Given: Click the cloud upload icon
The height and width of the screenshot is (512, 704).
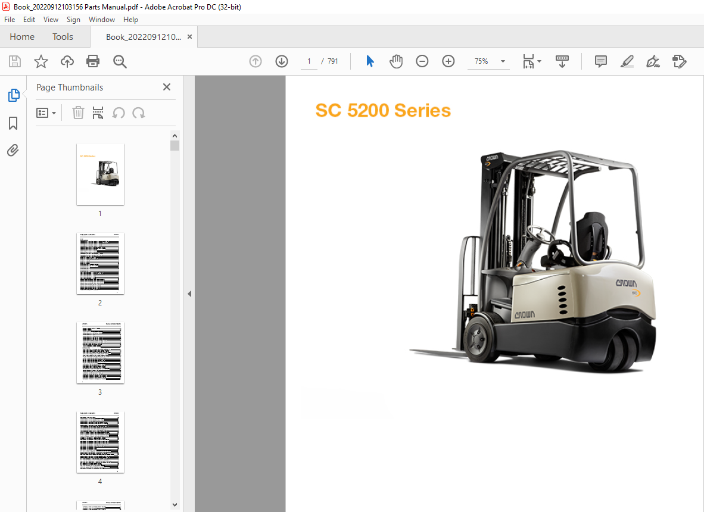Looking at the screenshot, I should (67, 61).
